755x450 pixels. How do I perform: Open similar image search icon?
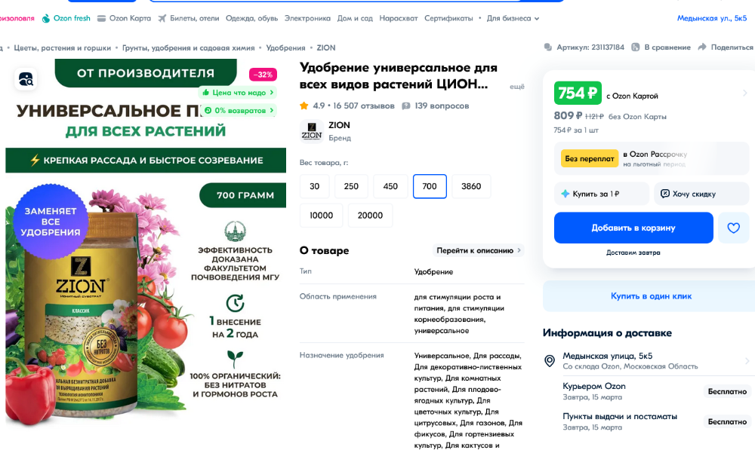(x=26, y=78)
